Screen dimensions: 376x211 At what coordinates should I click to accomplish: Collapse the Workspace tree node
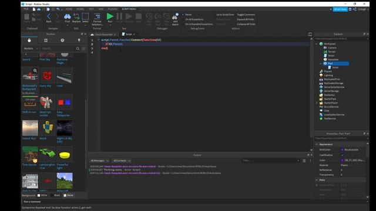click(317, 44)
